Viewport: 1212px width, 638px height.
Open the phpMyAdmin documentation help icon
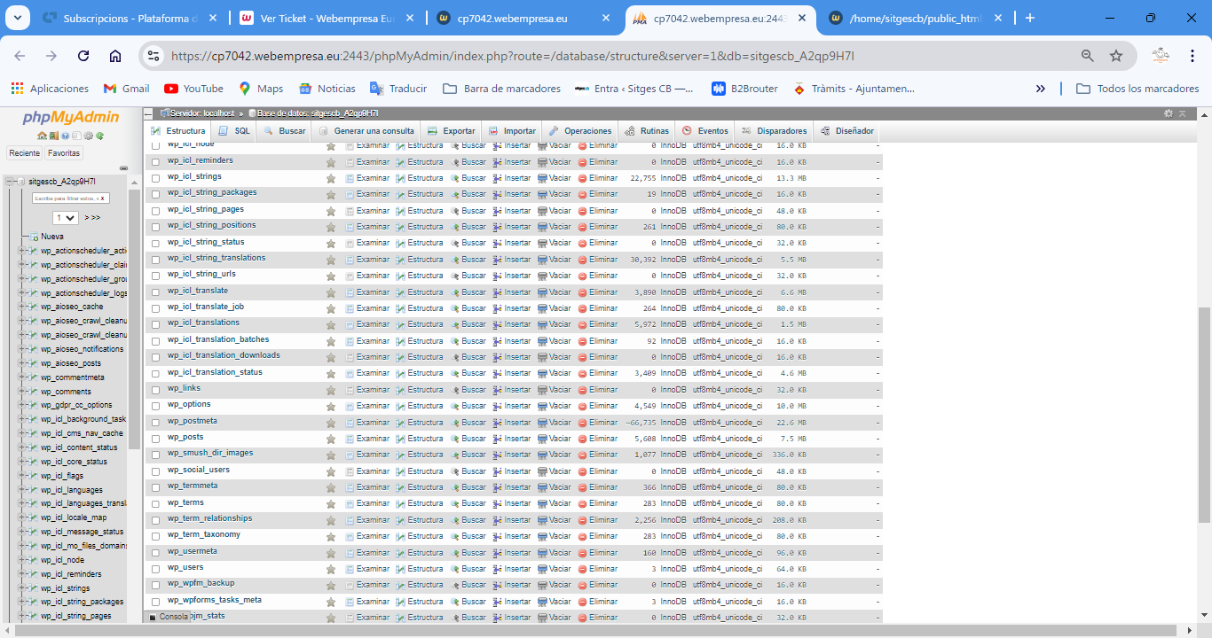(65, 136)
